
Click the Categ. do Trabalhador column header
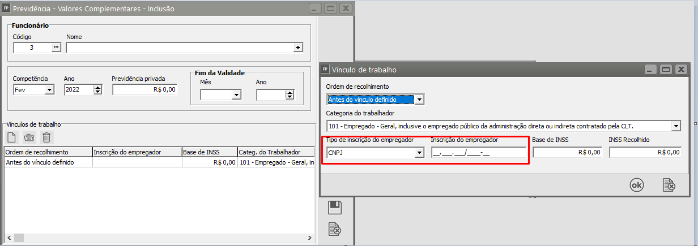click(275, 152)
